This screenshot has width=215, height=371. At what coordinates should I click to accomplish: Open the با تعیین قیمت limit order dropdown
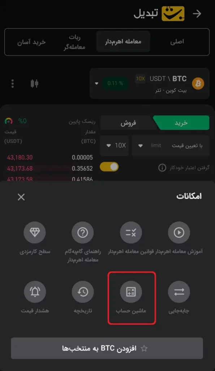(x=171, y=146)
